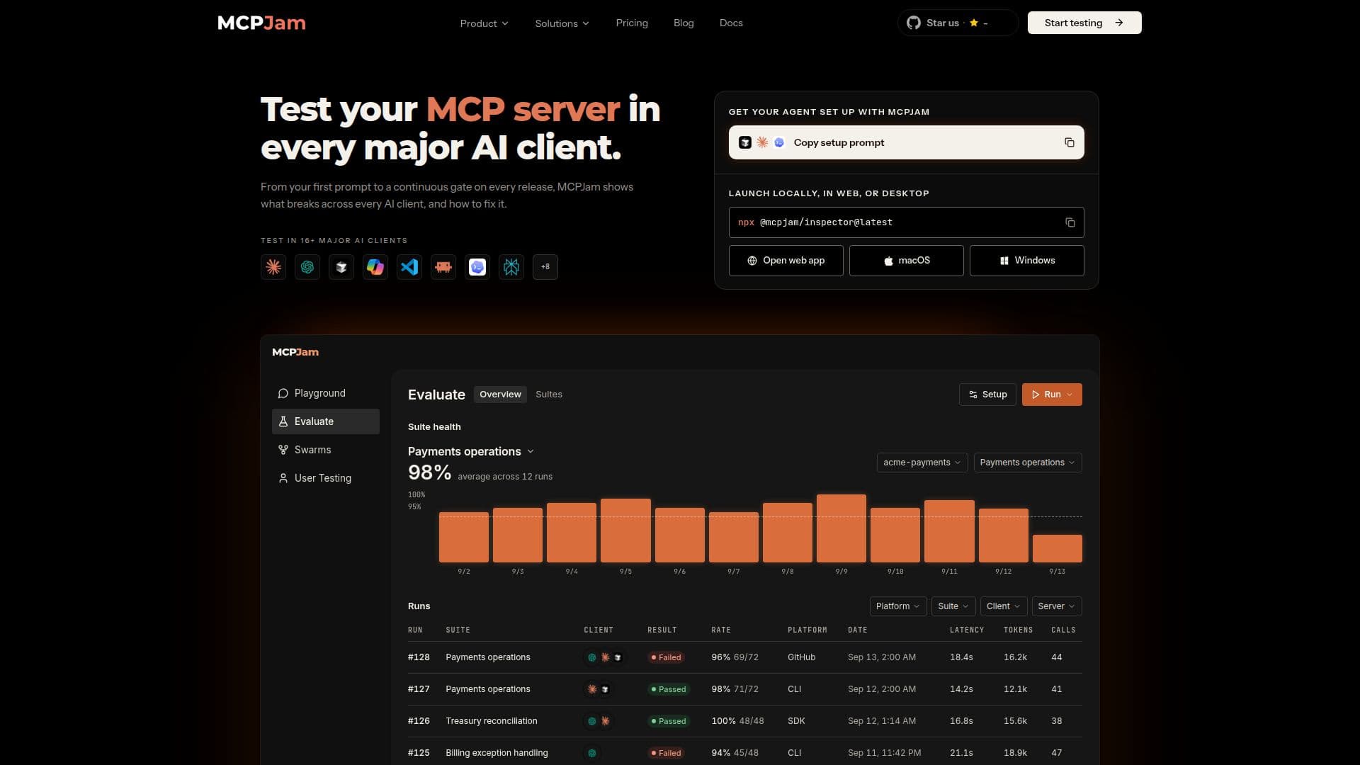Click the orange robot client icon

[x=443, y=267]
